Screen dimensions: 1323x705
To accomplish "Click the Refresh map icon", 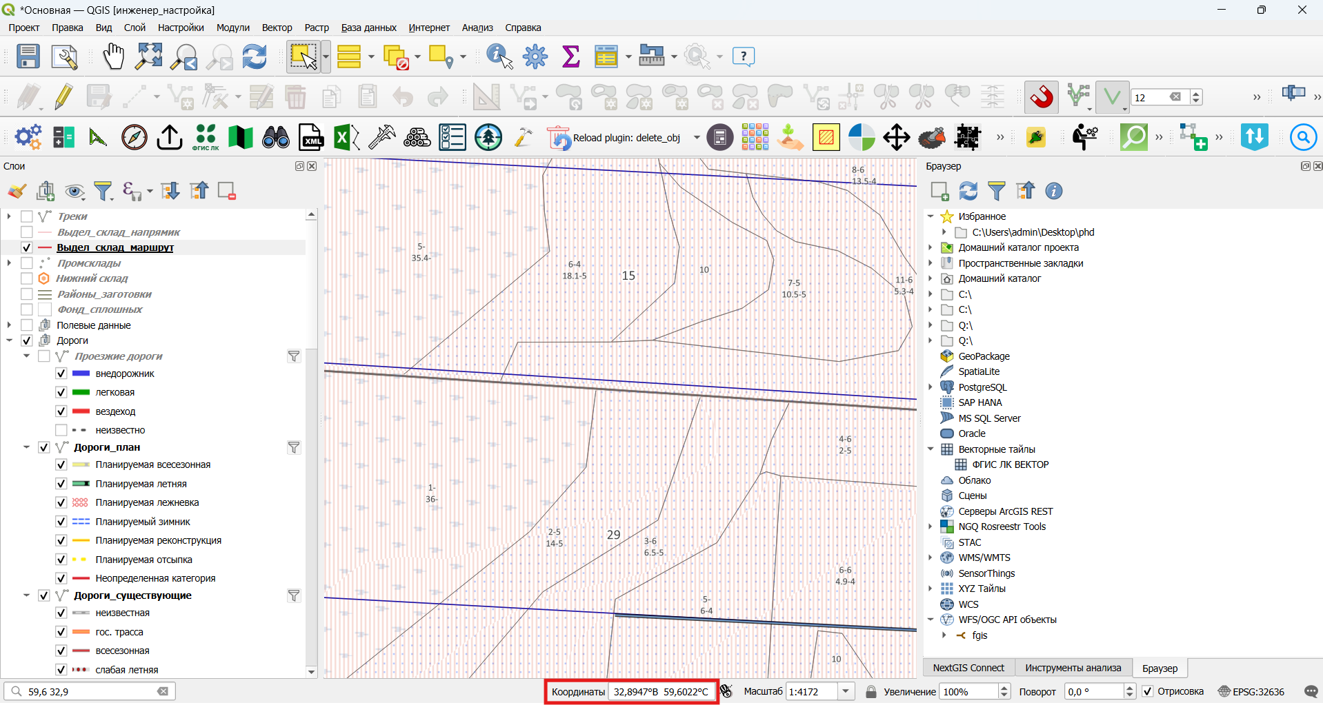I will [254, 56].
